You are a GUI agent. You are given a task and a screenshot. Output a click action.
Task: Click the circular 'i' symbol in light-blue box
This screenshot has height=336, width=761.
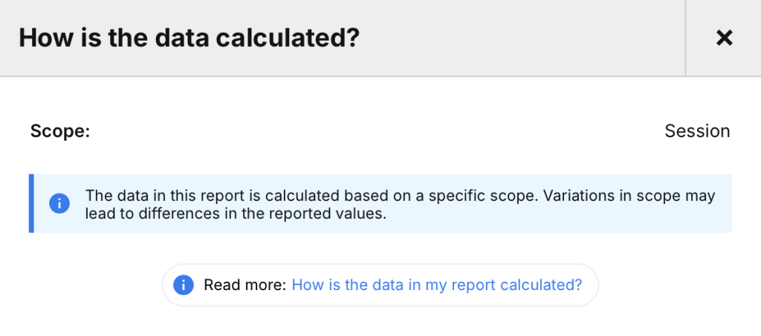tap(59, 203)
